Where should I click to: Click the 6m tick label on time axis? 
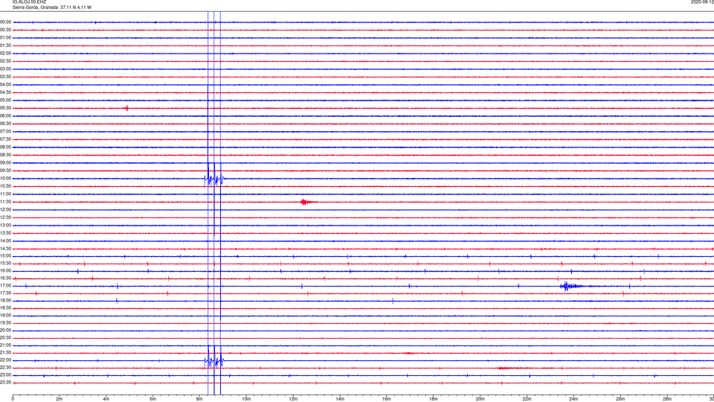[152, 399]
